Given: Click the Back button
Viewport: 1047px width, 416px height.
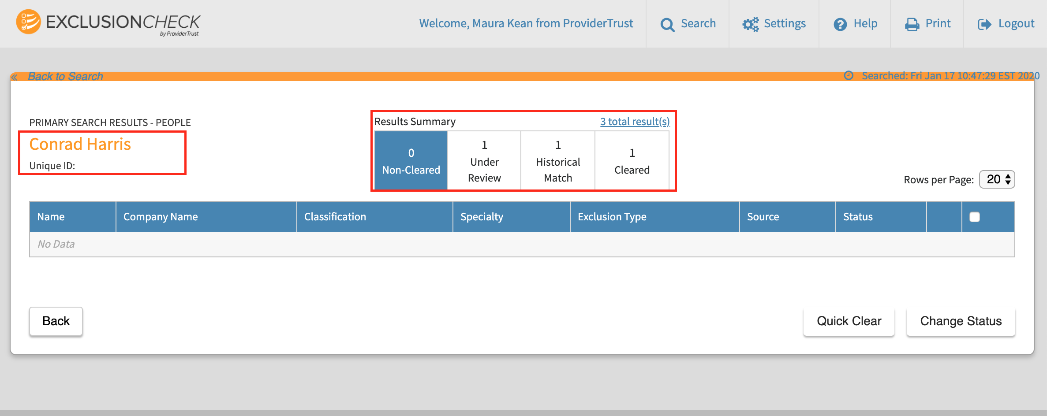Looking at the screenshot, I should [x=56, y=321].
